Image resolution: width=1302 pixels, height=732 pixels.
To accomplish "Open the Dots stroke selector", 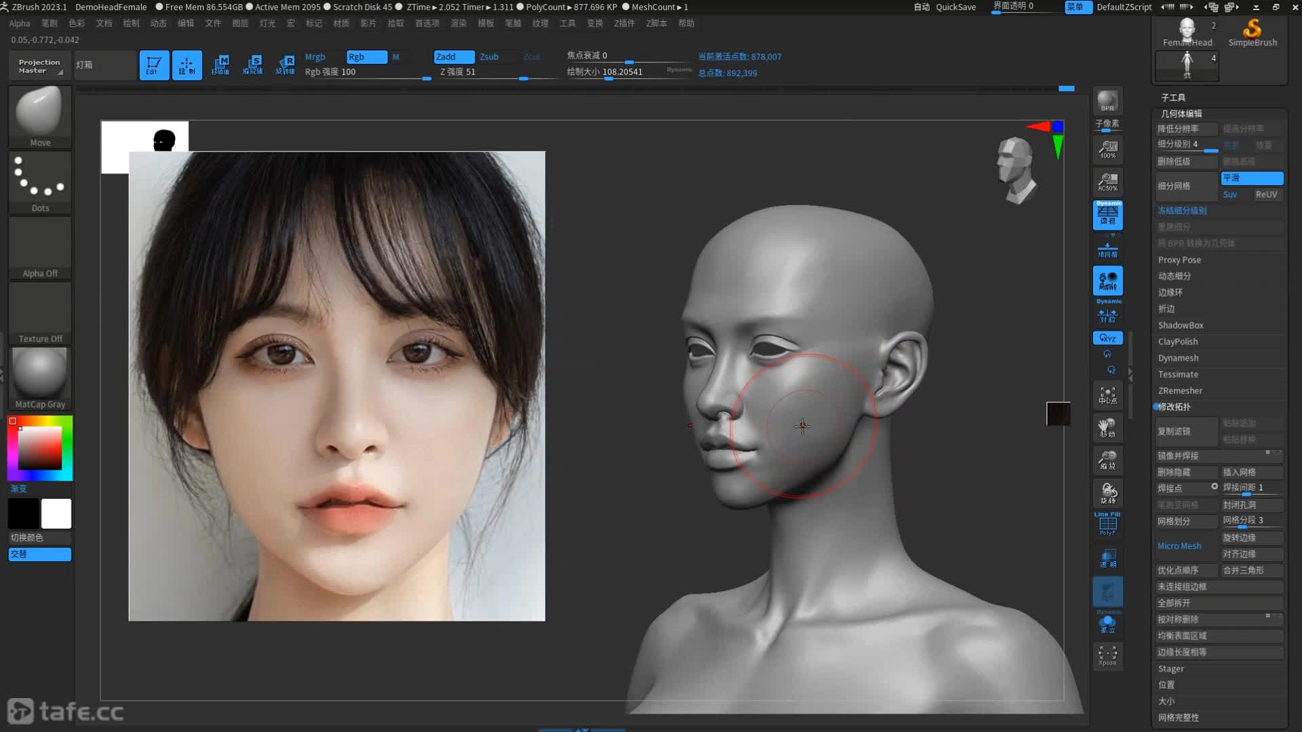I will [x=40, y=182].
